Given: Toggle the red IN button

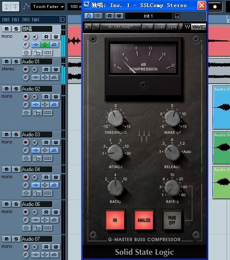Looking at the screenshot, I should (x=115, y=220).
